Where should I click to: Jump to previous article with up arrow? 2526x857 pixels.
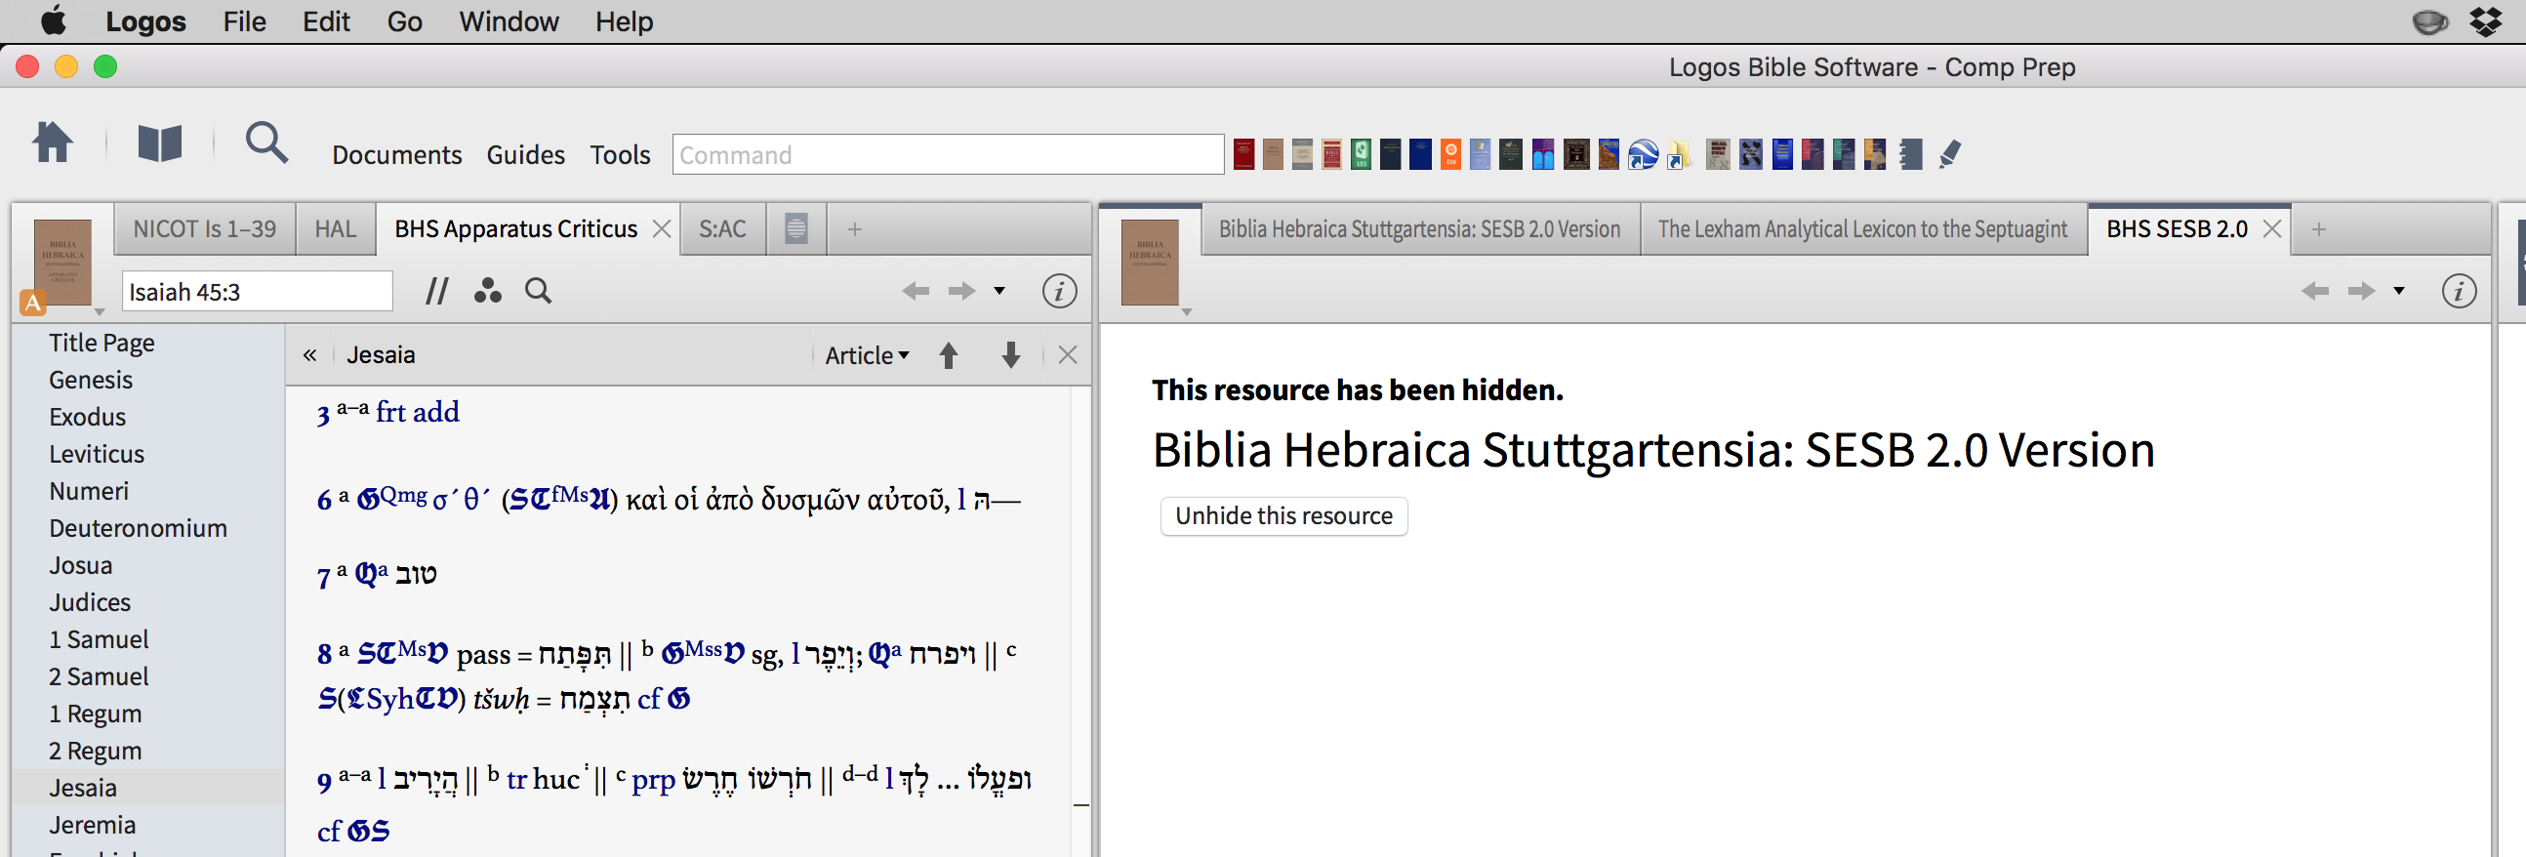(949, 355)
